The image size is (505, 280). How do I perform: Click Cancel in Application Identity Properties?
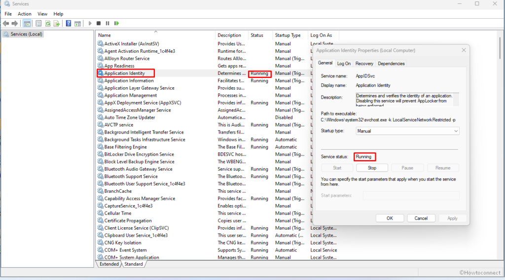(x=421, y=218)
